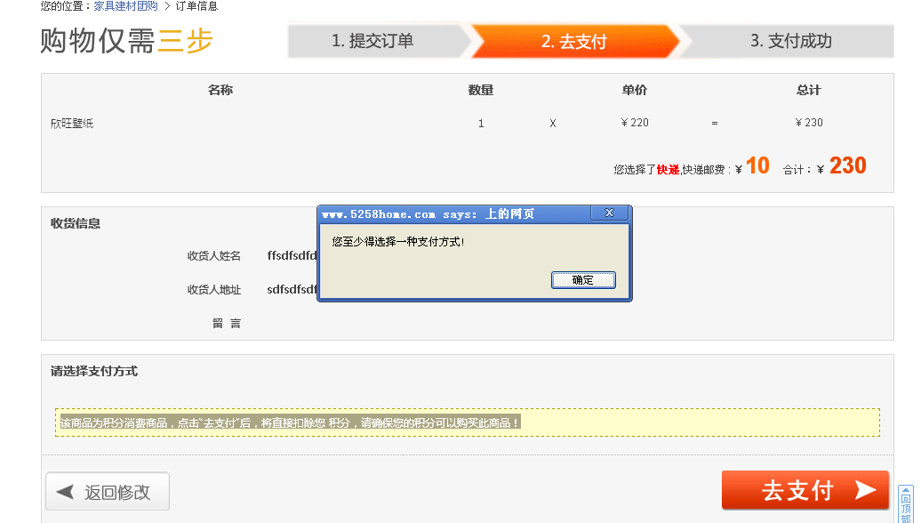Click the 返回修改 return button
The width and height of the screenshot is (921, 523).
coord(107,490)
